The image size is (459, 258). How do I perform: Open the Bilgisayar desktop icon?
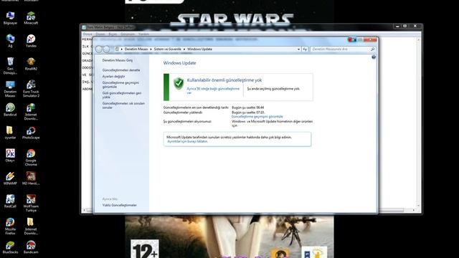[x=10, y=17]
